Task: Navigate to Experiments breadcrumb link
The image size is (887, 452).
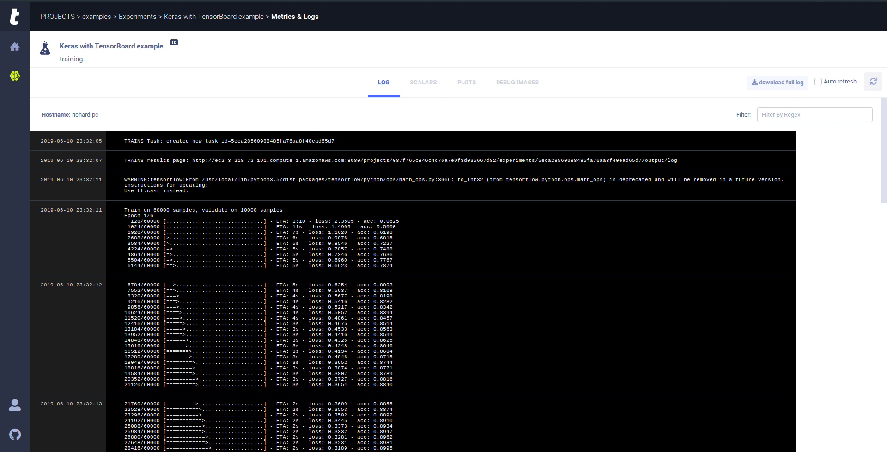Action: [137, 17]
